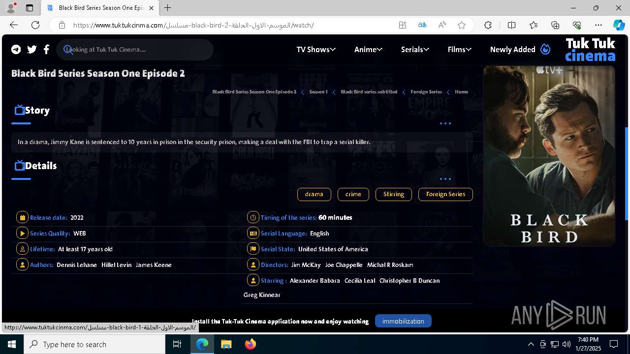
Task: Open Task View on the taskbar
Action: [177, 344]
